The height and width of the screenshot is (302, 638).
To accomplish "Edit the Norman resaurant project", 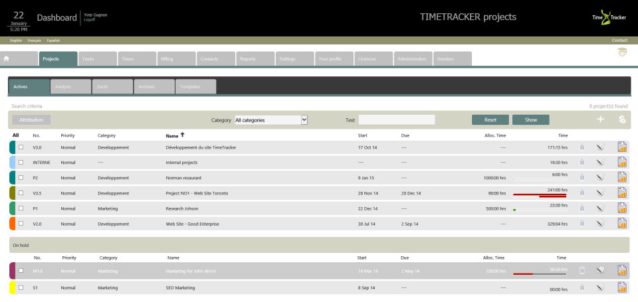I will tap(600, 177).
